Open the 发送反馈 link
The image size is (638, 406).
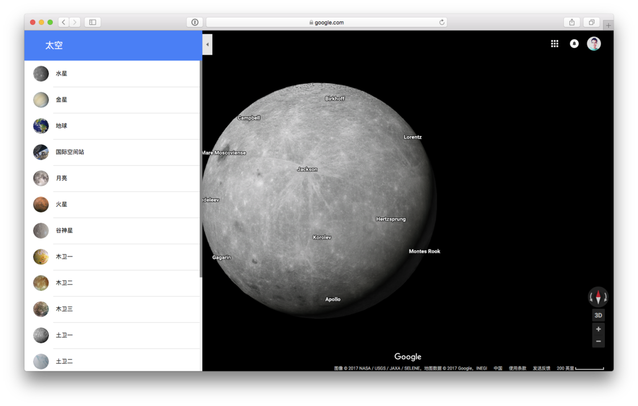(x=542, y=368)
